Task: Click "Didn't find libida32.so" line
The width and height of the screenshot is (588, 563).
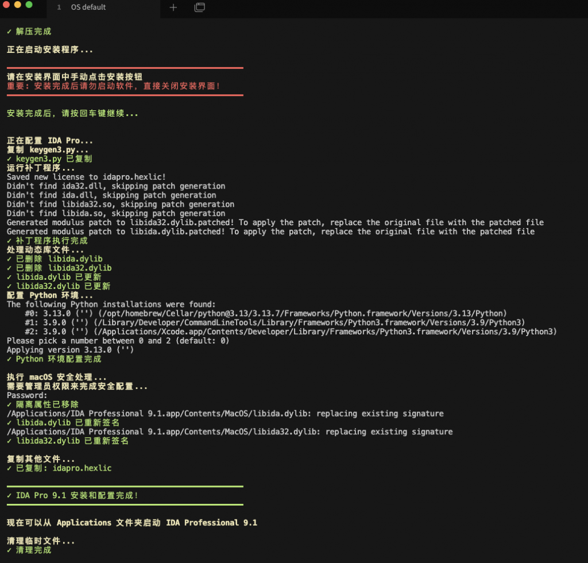Action: point(121,204)
